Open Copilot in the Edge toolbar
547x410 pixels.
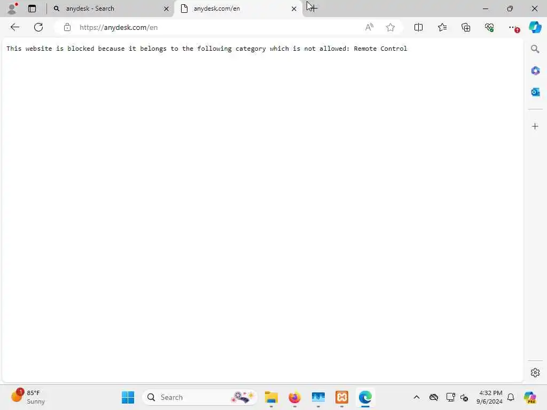[535, 27]
